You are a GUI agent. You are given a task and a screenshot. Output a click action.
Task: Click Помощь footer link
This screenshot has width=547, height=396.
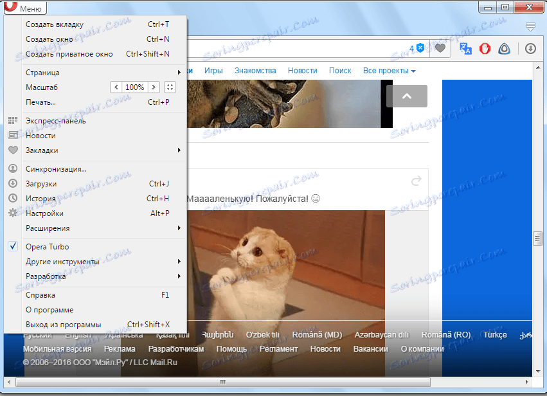coord(231,349)
